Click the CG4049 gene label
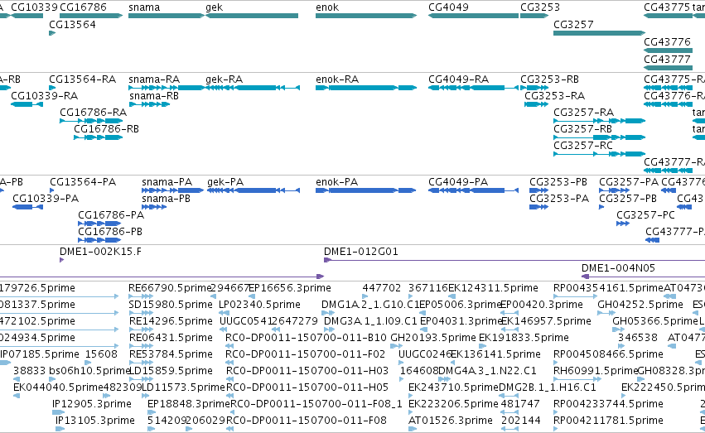Screen dimensions: 705x433 click(x=448, y=7)
